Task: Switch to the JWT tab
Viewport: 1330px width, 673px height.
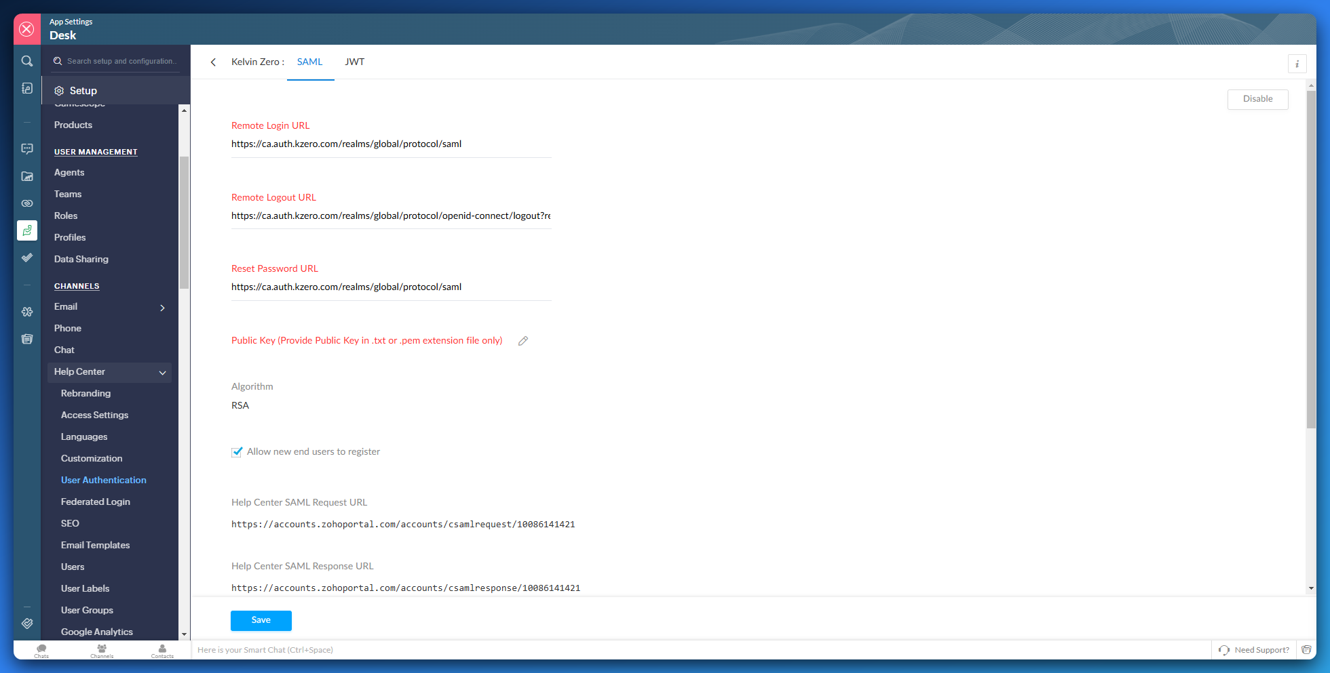Action: (355, 62)
